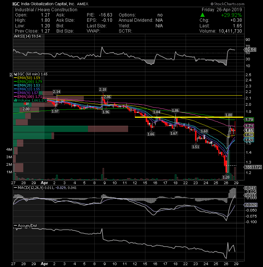This screenshot has width=263, height=267.
Task: Click the RSI(14) 59.54 indicator label
Action: click(28, 36)
